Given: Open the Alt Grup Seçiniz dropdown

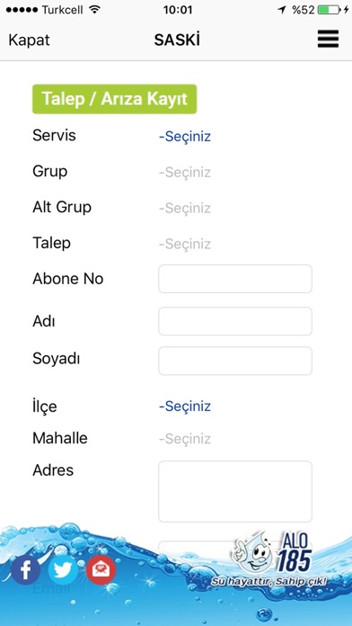Looking at the screenshot, I should [x=185, y=208].
